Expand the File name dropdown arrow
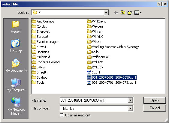 click(x=130, y=100)
